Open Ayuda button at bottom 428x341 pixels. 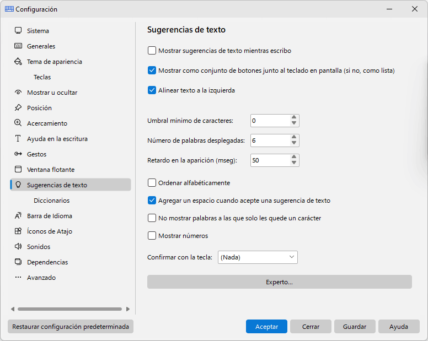tap(399, 327)
